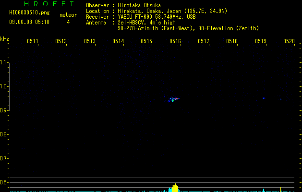Click the Receiver YAESU FT-690 line
This screenshot has height=192, width=302.
point(141,17)
